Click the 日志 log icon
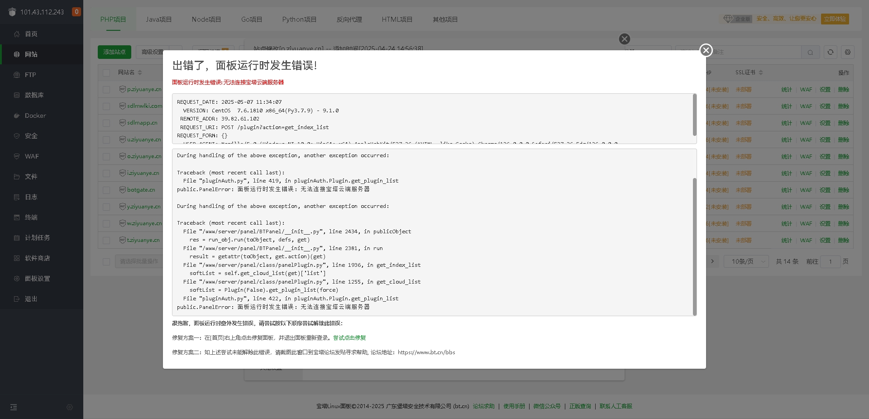This screenshot has width=869, height=419. pyautogui.click(x=17, y=197)
